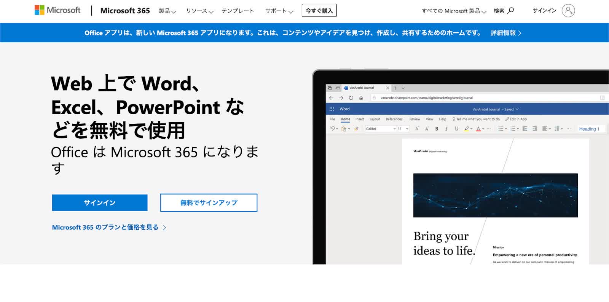Viewport: 609px width, 302px height.
Task: Click the 今すぐ購入 button
Action: [x=319, y=11]
